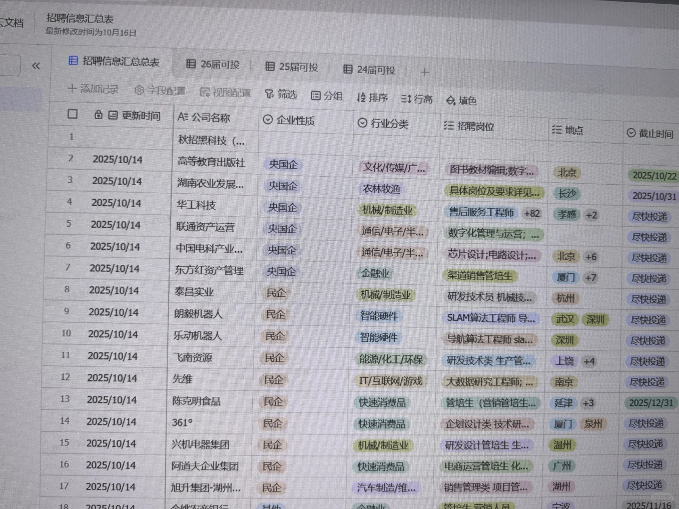The width and height of the screenshot is (679, 509).
Task: Toggle the select-all checkbox in header row
Action: [x=73, y=114]
